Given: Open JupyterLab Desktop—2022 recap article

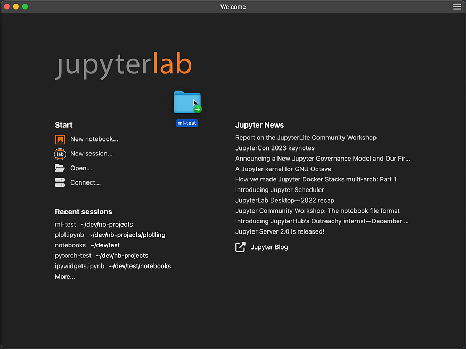Looking at the screenshot, I should pos(285,201).
